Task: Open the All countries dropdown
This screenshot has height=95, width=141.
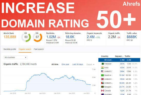Action: click(x=15, y=57)
